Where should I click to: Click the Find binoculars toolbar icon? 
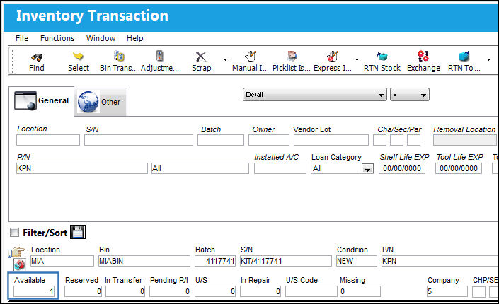coord(37,57)
